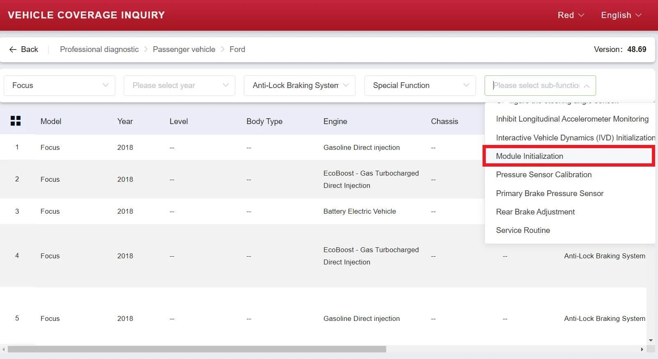The image size is (658, 359).
Task: Click the grid view icon in table header
Action: 16,121
